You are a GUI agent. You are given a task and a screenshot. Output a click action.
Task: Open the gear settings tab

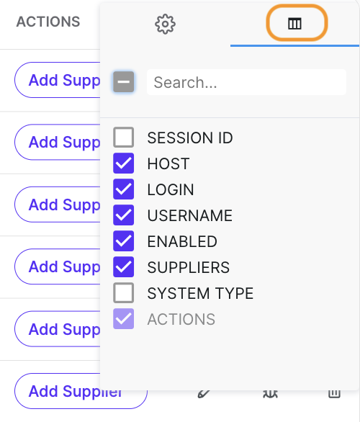tap(165, 24)
